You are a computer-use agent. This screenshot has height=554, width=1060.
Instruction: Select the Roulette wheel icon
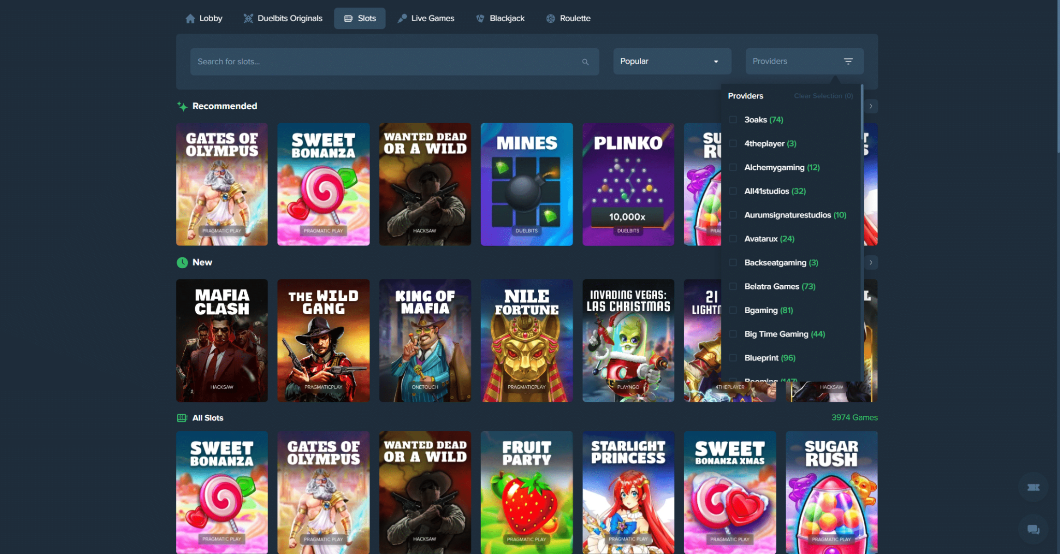(551, 18)
